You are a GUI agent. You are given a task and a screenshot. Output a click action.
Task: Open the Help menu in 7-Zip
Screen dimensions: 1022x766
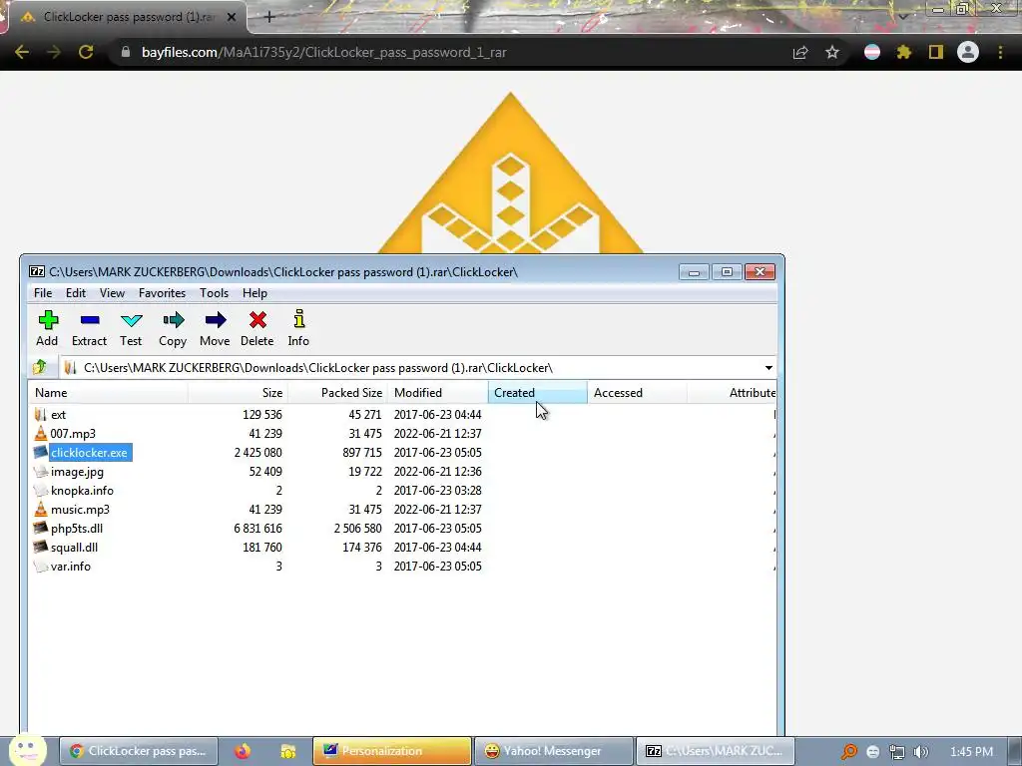[255, 293]
